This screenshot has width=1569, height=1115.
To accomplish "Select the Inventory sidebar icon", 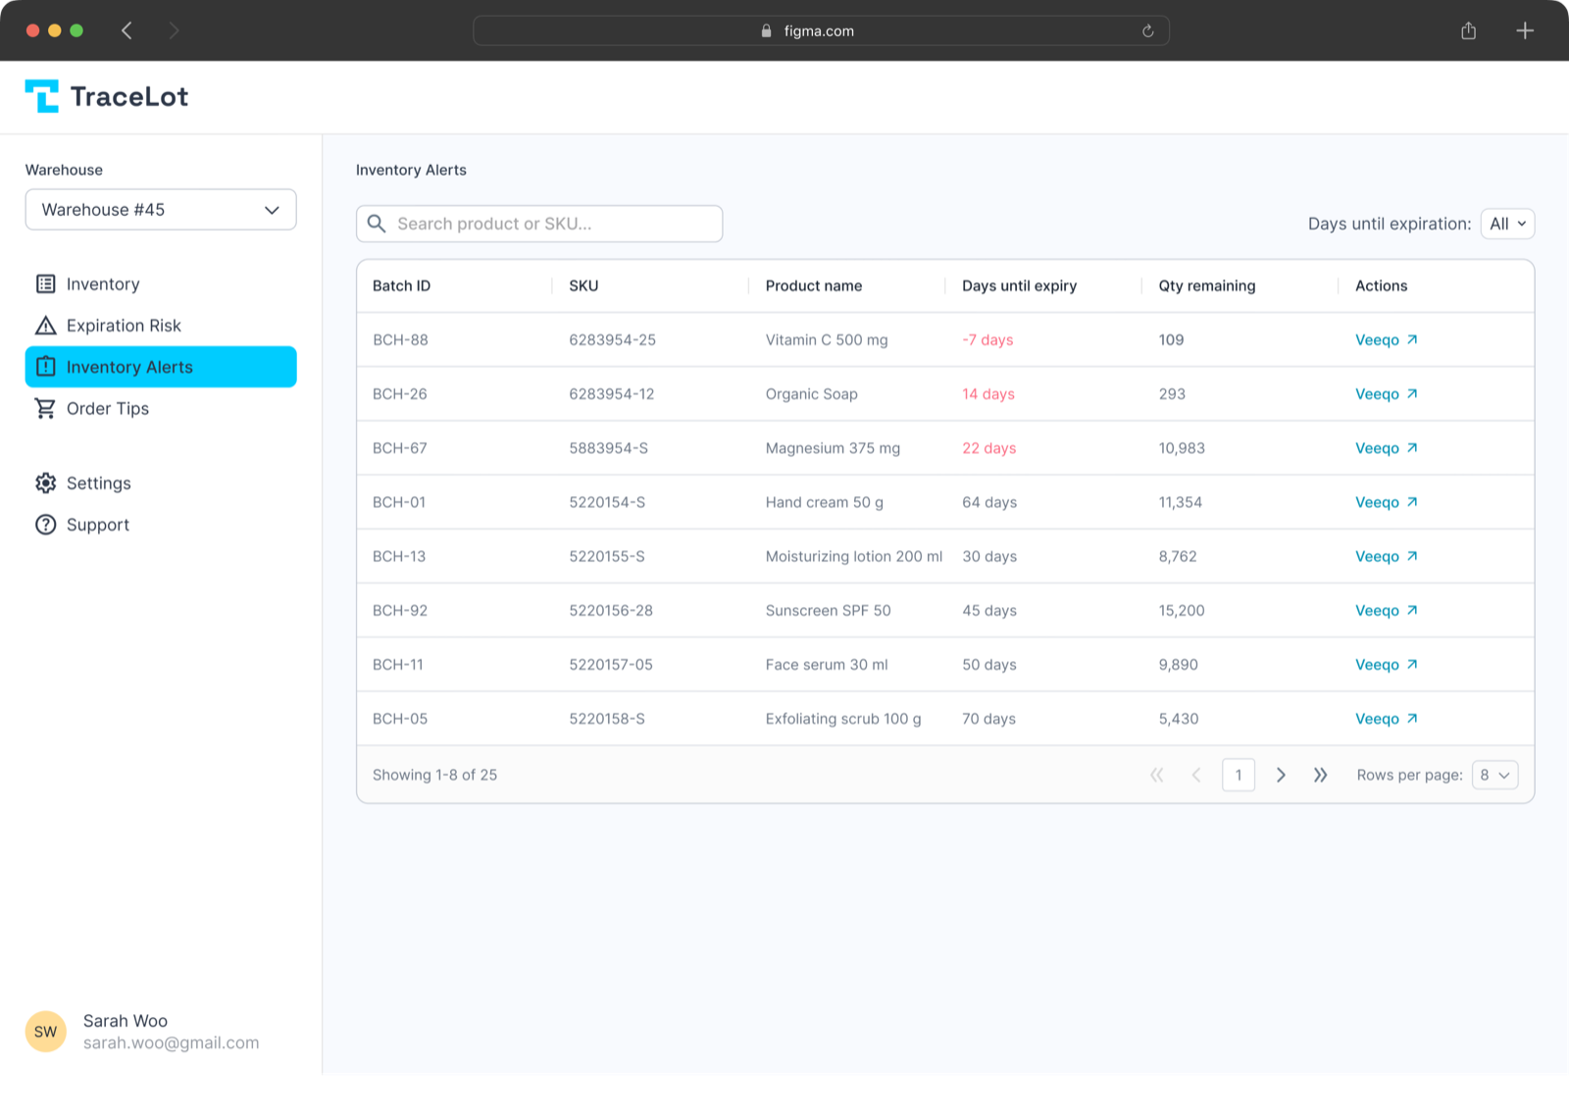I will pos(45,283).
